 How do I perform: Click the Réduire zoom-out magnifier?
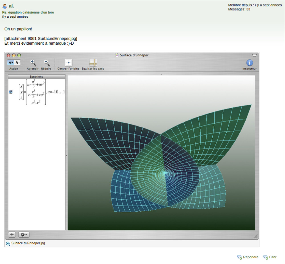(x=46, y=63)
